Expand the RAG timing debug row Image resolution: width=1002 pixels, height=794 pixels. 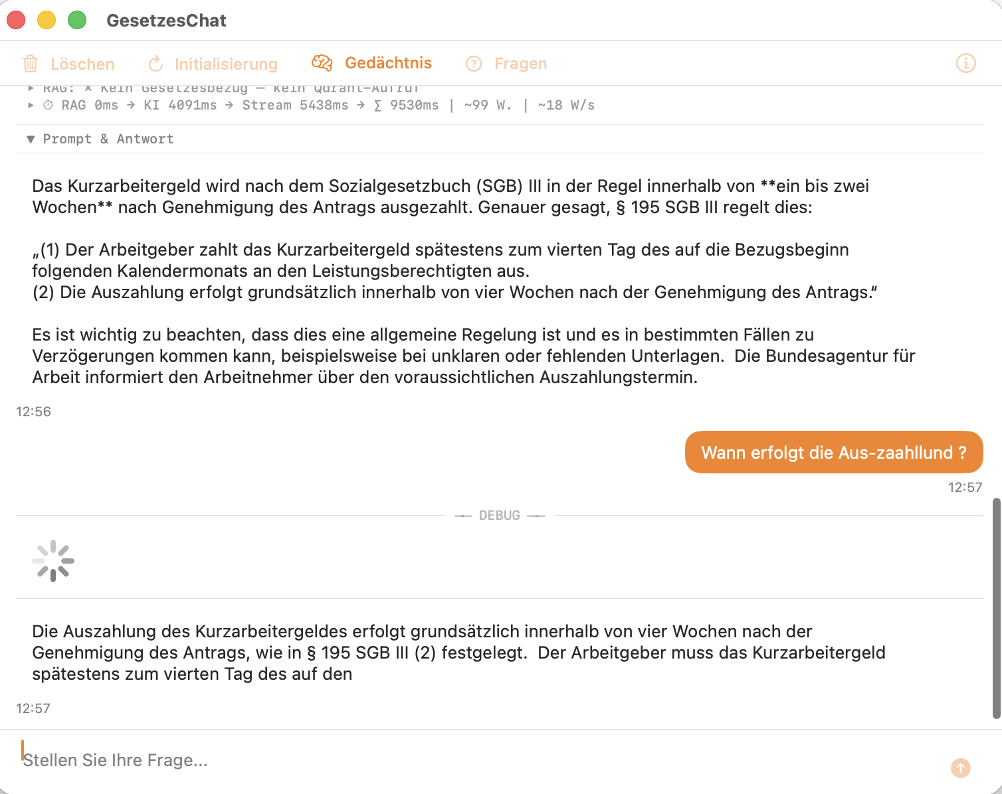coord(31,105)
